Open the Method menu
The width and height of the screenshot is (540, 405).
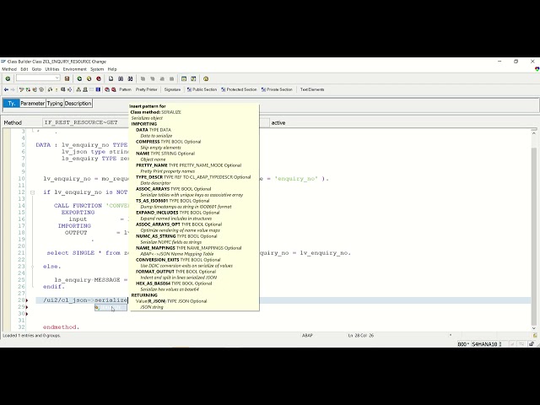[x=9, y=69]
